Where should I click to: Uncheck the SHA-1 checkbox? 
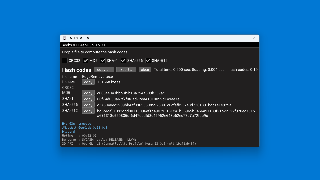pos(103,60)
